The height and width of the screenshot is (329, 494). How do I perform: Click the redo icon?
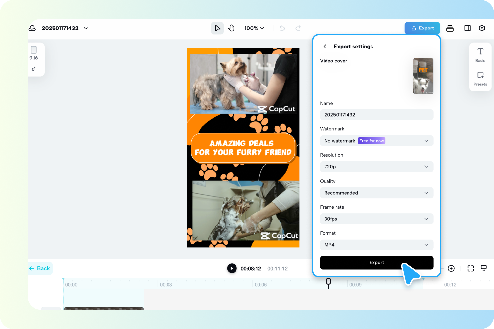[298, 28]
